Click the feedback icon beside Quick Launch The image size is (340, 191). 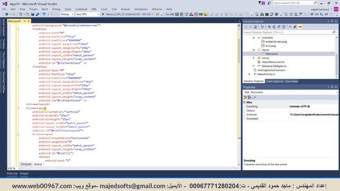tap(269, 3)
